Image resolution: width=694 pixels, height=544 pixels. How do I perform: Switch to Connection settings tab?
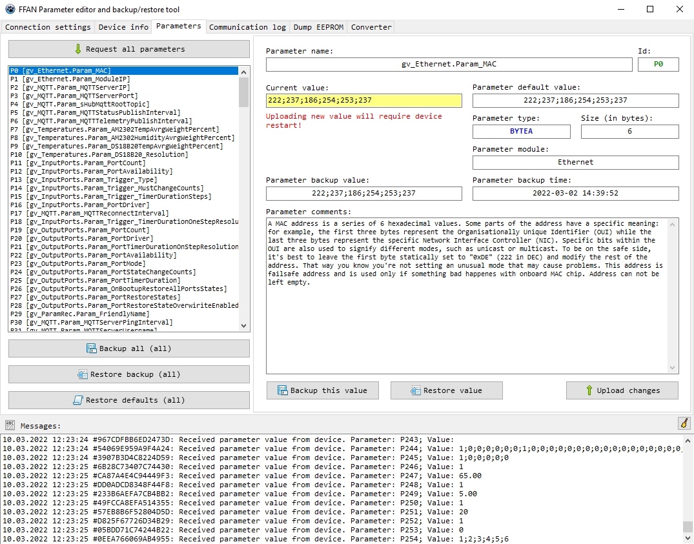point(48,27)
